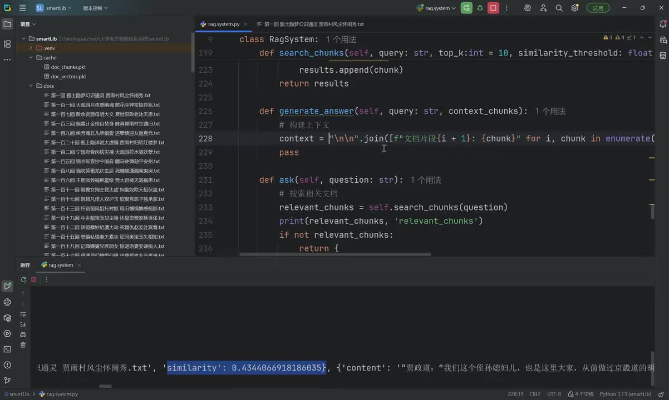
Task: Print the console output
Action: pyautogui.click(x=23, y=334)
